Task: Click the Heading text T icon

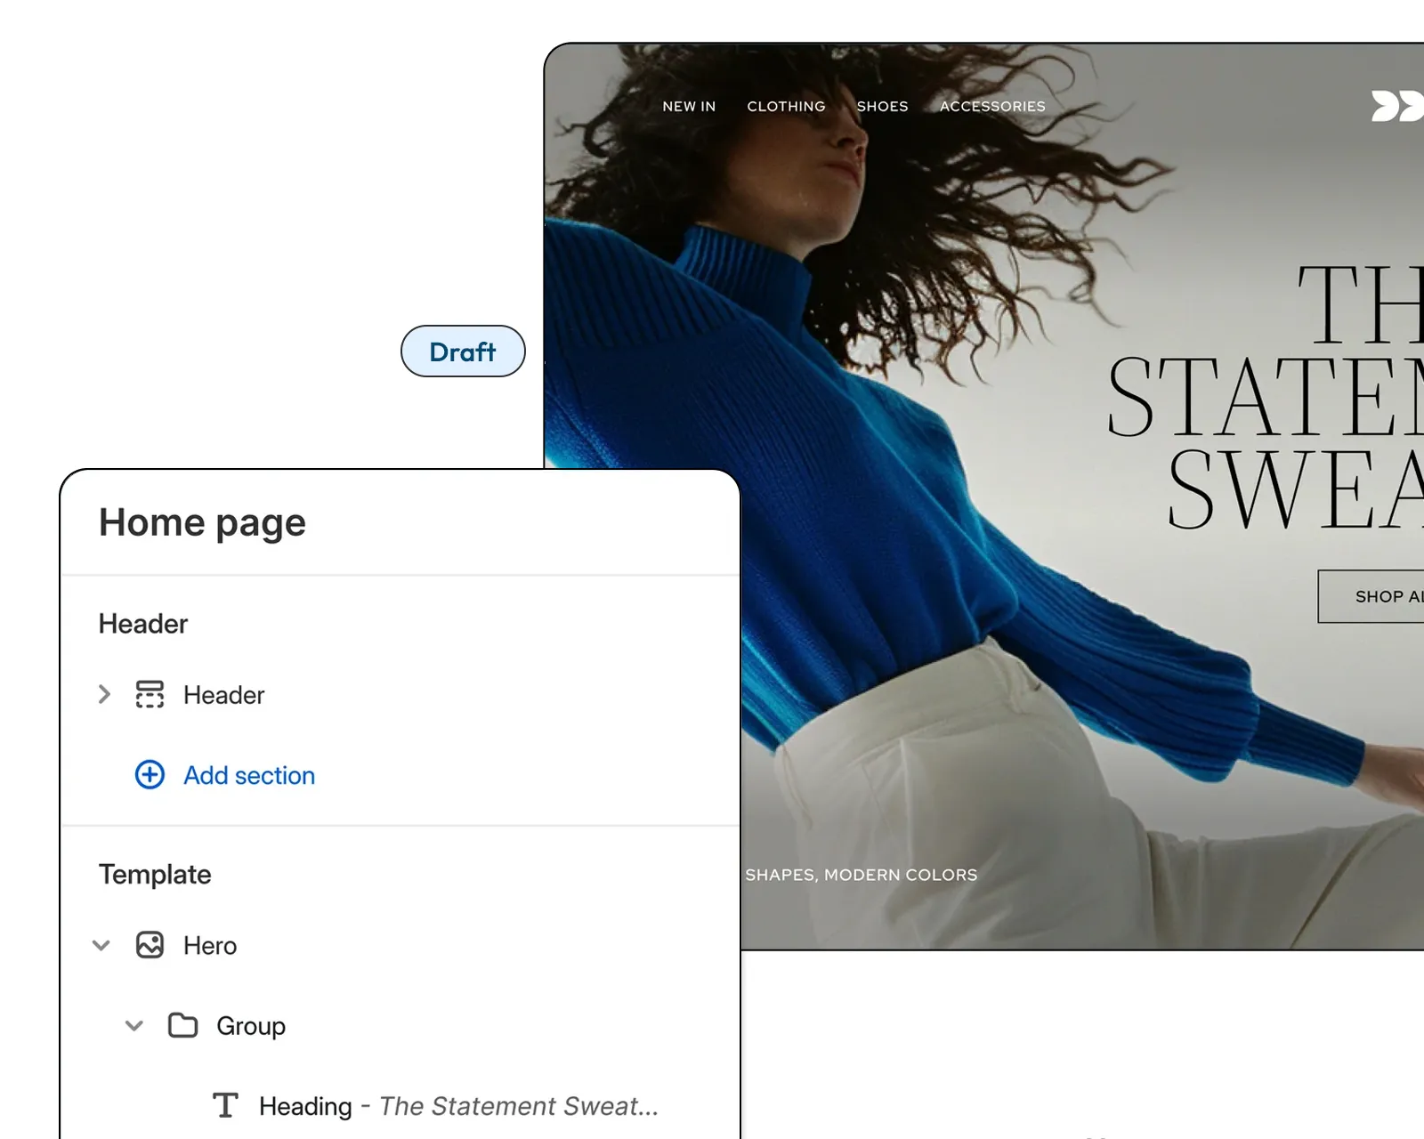Action: [225, 1105]
